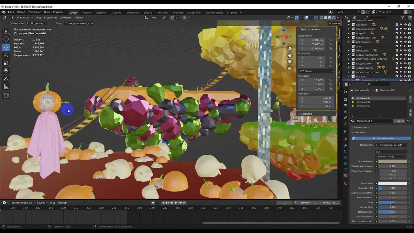Open the Рендеринг menu
The height and width of the screenshot is (233, 414).
(x=35, y=12)
